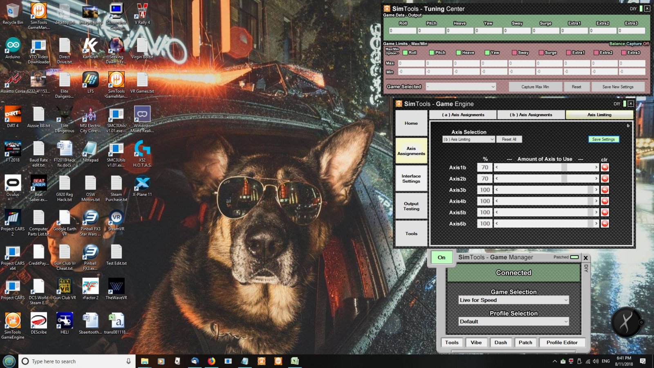Open the Recycle Bin

tap(13, 14)
